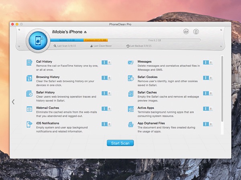Click the Active Apps icon

point(131,109)
